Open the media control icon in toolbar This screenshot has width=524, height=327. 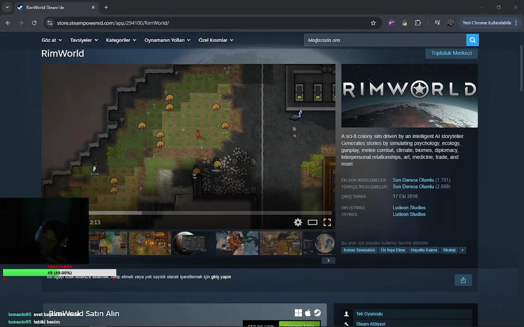pyautogui.click(x=437, y=23)
